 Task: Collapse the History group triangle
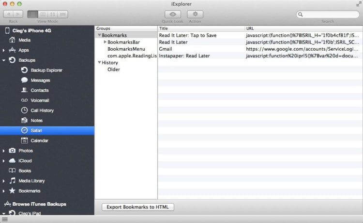click(99, 62)
